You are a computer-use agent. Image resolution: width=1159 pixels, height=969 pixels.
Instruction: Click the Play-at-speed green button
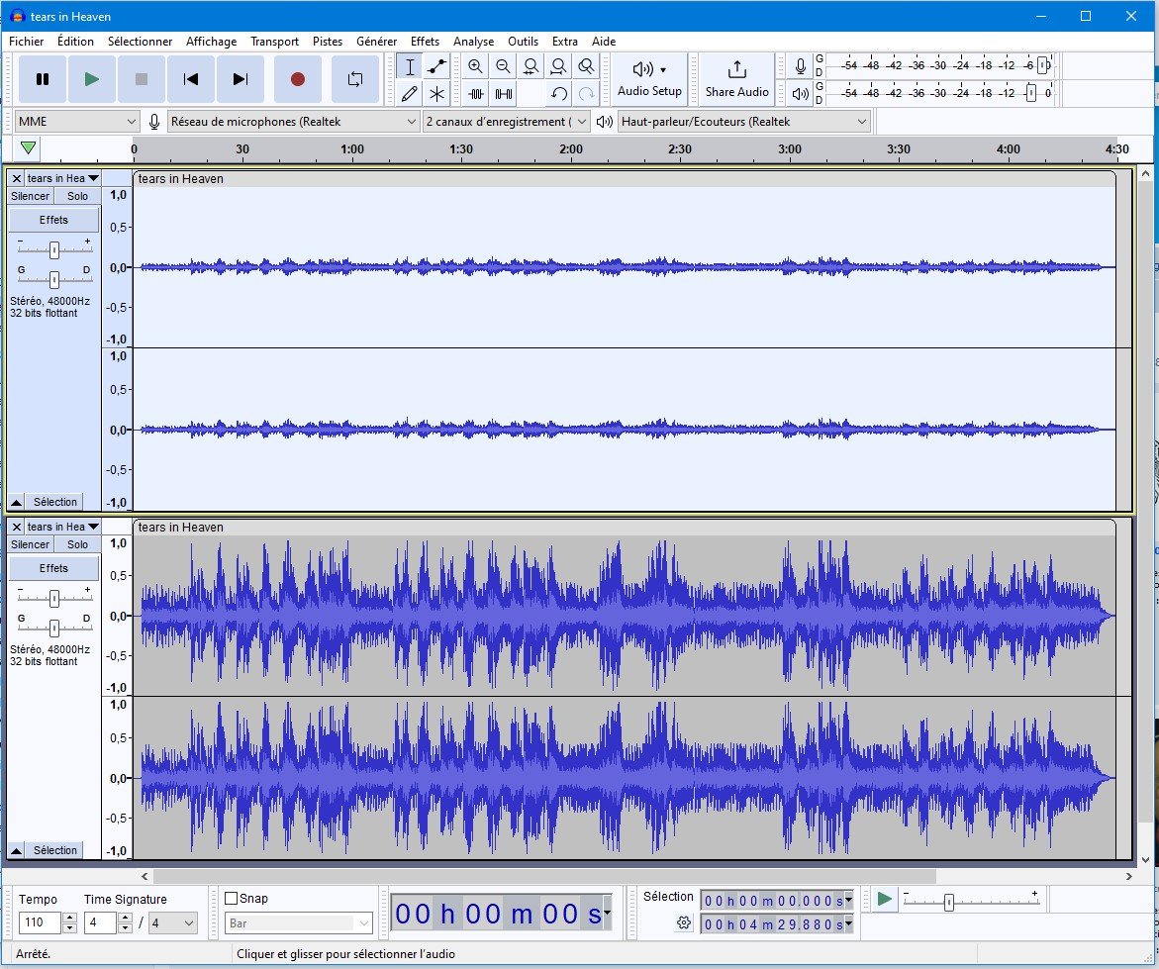884,899
